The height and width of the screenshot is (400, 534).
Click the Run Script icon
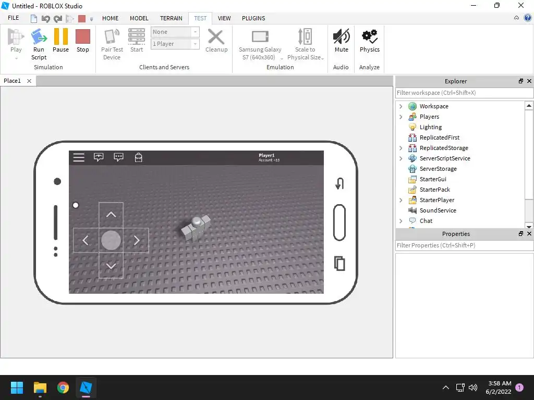pos(39,37)
